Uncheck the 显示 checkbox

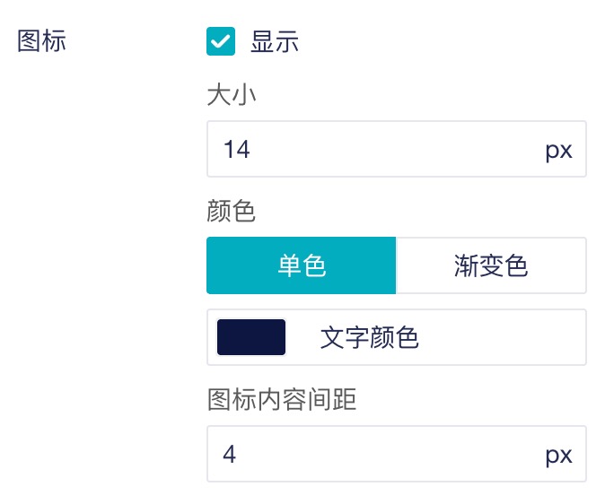221,41
